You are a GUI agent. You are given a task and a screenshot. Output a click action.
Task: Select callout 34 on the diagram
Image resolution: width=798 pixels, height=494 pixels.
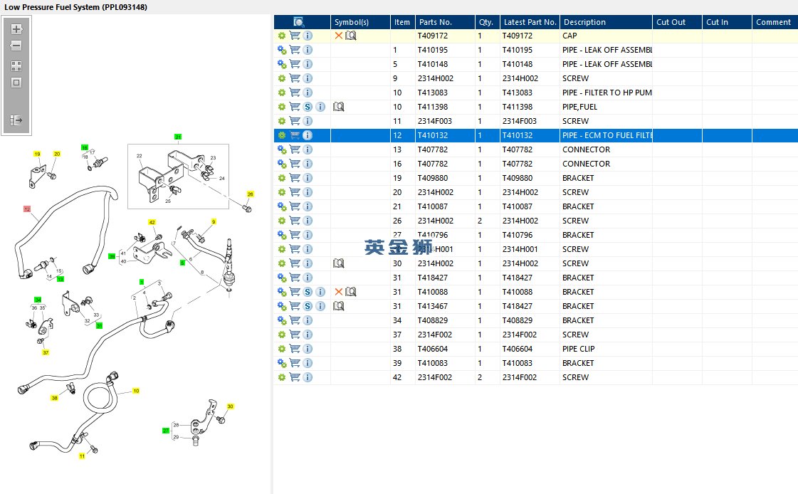[x=38, y=300]
